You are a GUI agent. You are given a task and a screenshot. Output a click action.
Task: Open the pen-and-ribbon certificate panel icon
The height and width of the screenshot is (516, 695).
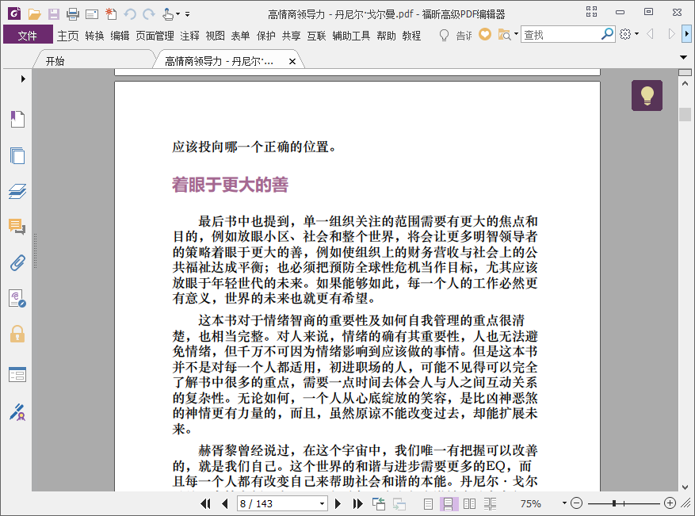(x=17, y=412)
